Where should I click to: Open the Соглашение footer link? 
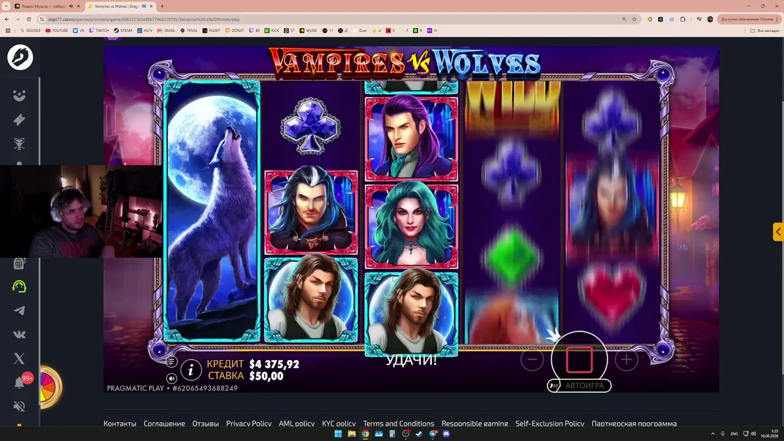(x=164, y=423)
